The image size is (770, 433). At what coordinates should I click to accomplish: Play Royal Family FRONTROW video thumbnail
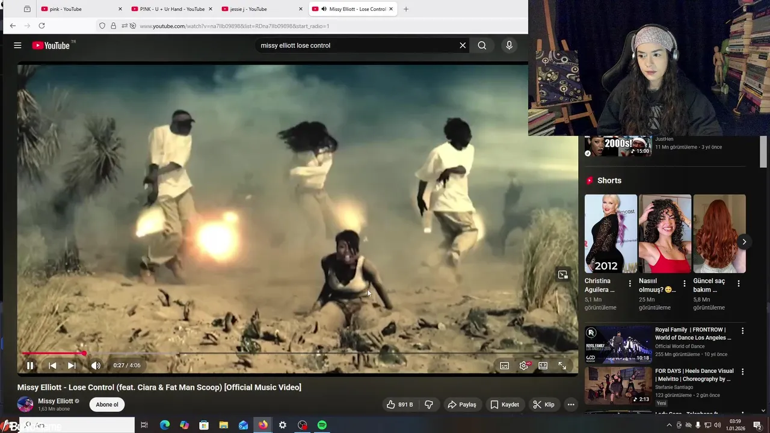coord(618,345)
